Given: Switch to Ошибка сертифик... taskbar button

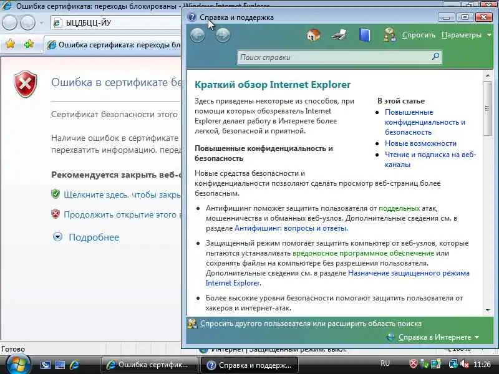Looking at the screenshot, I should coord(148,365).
